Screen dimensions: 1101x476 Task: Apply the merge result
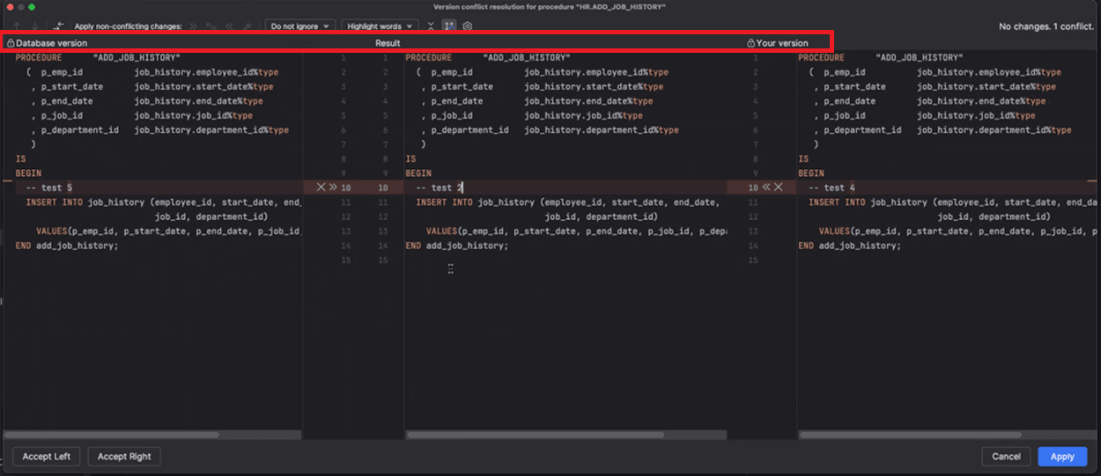[x=1062, y=457]
